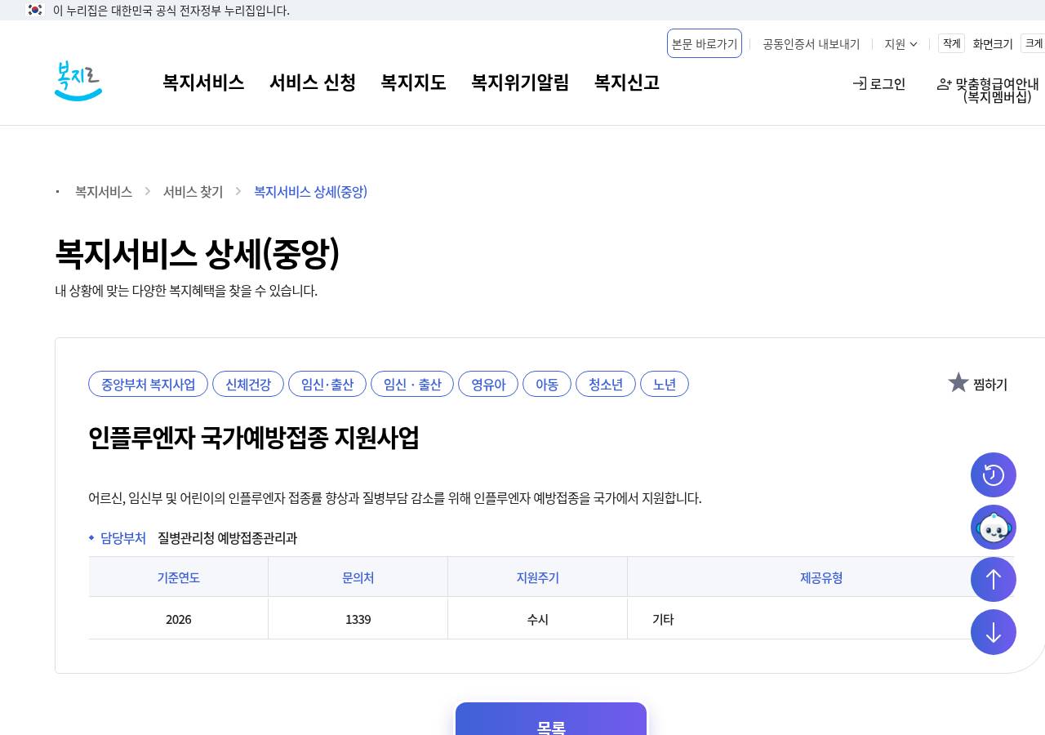This screenshot has width=1045, height=735.
Task: Click the 복지서비스 상세(중앙) breadcrumb
Action: pyautogui.click(x=310, y=192)
